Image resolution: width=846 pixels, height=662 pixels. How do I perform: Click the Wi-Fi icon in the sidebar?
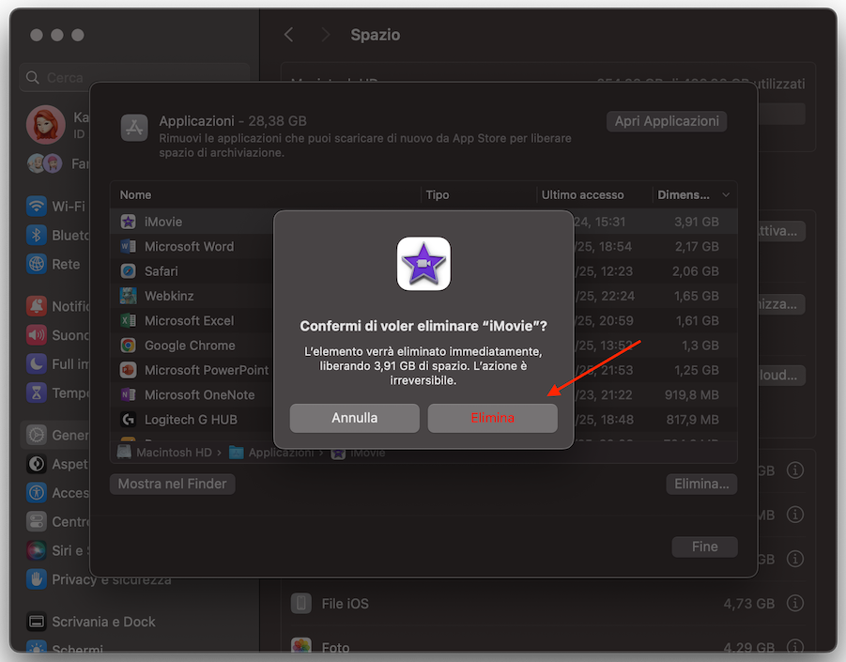pos(37,206)
